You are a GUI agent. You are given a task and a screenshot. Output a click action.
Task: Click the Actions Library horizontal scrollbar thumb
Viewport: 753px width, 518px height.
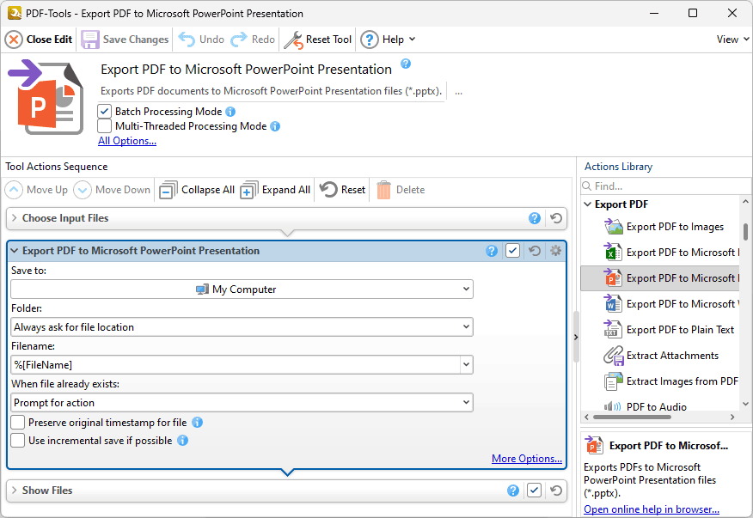pos(632,417)
